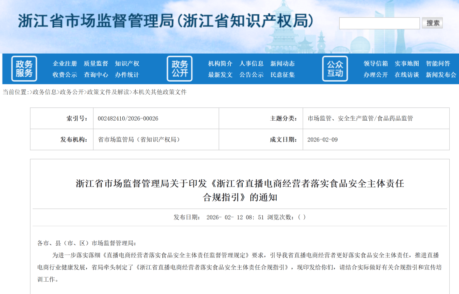This screenshot has width=459, height=294.
Task: Open 最新发文 link
Action: [x=220, y=75]
